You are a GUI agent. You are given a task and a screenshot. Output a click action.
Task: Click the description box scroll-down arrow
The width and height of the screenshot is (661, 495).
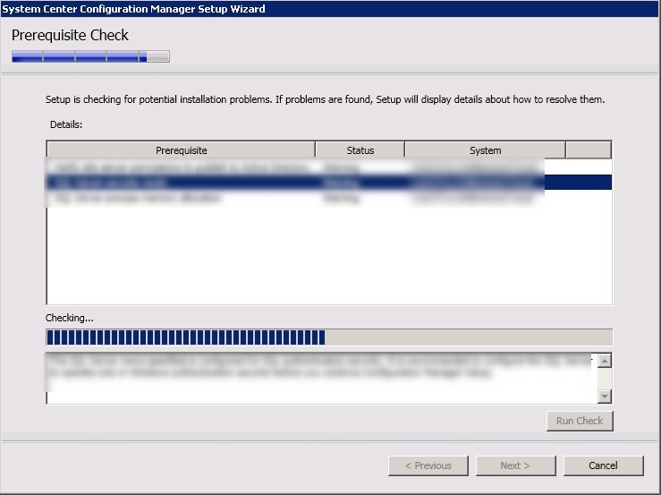[x=605, y=396]
